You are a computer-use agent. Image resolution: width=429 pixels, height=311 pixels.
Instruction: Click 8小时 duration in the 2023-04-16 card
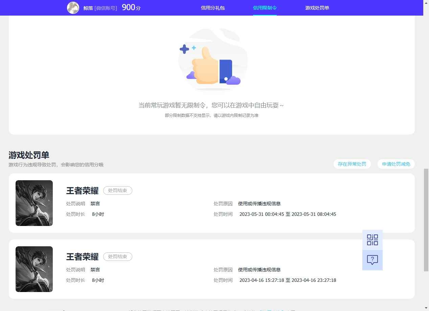98,280
